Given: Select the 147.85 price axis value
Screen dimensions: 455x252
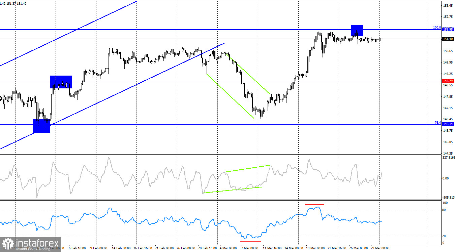Looking at the screenshot, I should pyautogui.click(x=448, y=97).
